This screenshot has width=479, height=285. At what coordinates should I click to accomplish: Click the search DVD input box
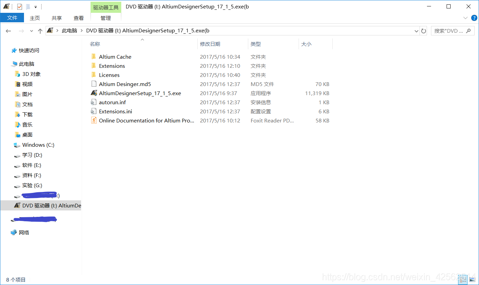(x=449, y=31)
